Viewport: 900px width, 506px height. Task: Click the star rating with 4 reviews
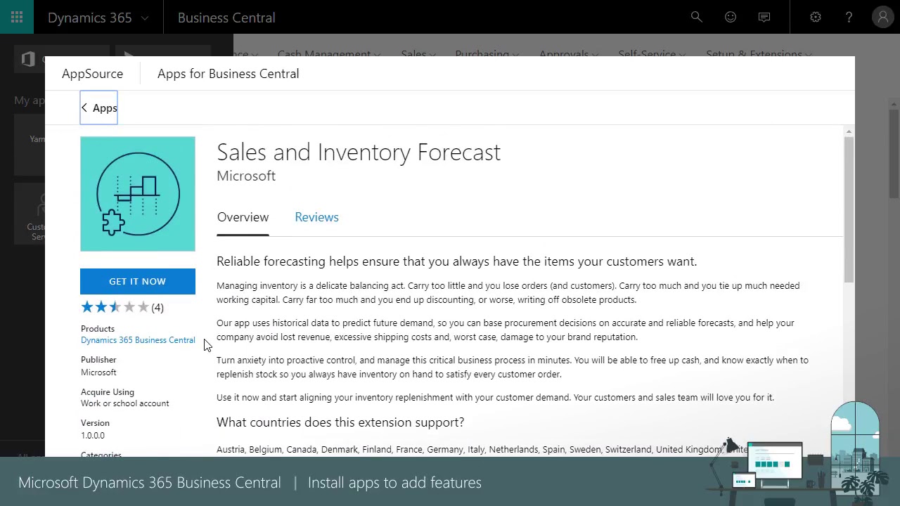click(x=122, y=307)
